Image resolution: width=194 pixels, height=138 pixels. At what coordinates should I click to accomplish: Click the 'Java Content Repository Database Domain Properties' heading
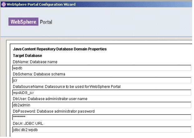tap(60, 49)
